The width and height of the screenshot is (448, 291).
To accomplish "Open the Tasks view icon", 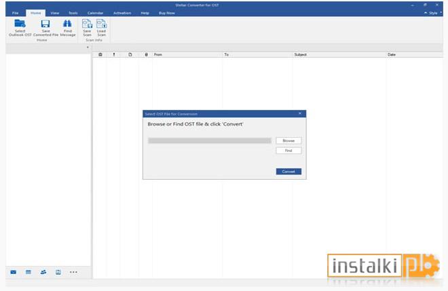I will 58,272.
